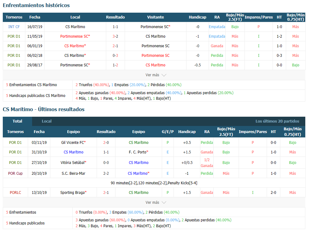Click S.C. Beira-Mar team name
309x230 pixels.
pos(73,174)
